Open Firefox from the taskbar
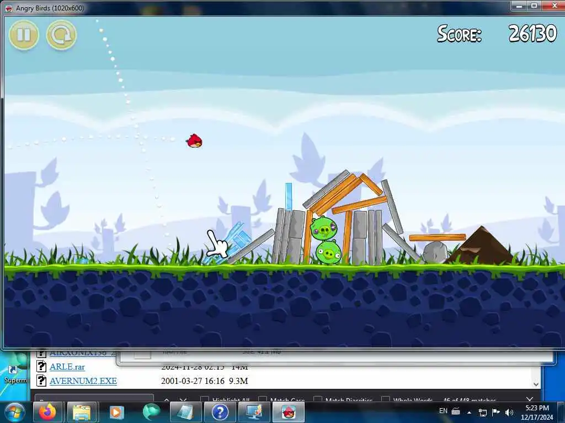Viewport: 565px width, 423px height. [47, 412]
